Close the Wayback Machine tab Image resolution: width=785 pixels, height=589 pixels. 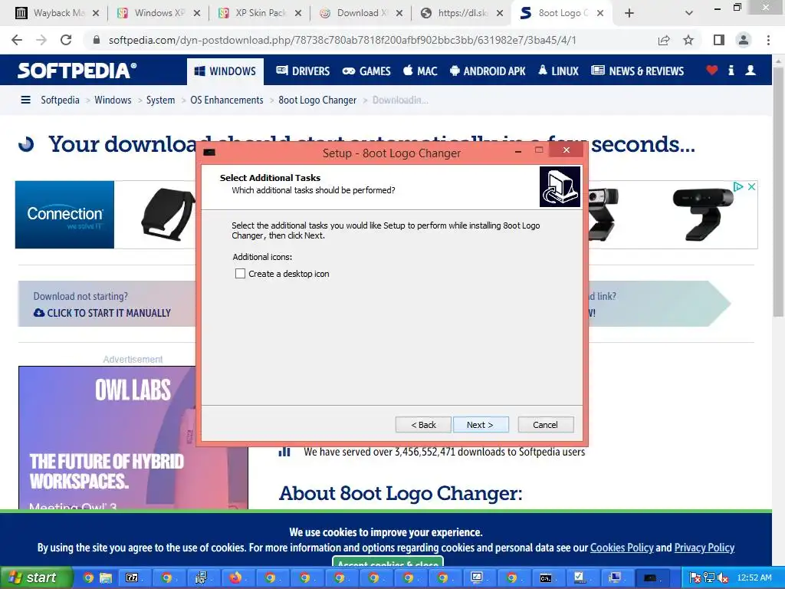(x=96, y=14)
